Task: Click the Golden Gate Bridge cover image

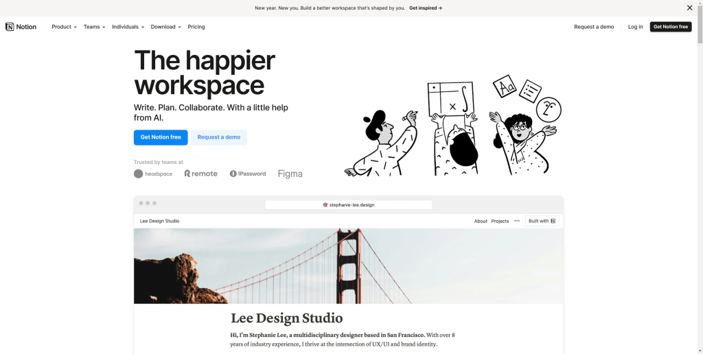Action: (x=348, y=266)
